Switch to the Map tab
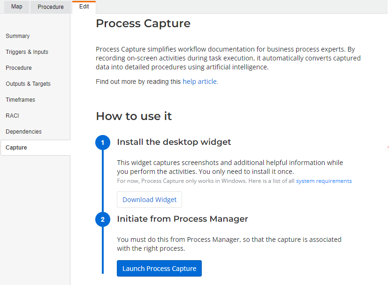Image resolution: width=389 pixels, height=285 pixels. [x=16, y=7]
